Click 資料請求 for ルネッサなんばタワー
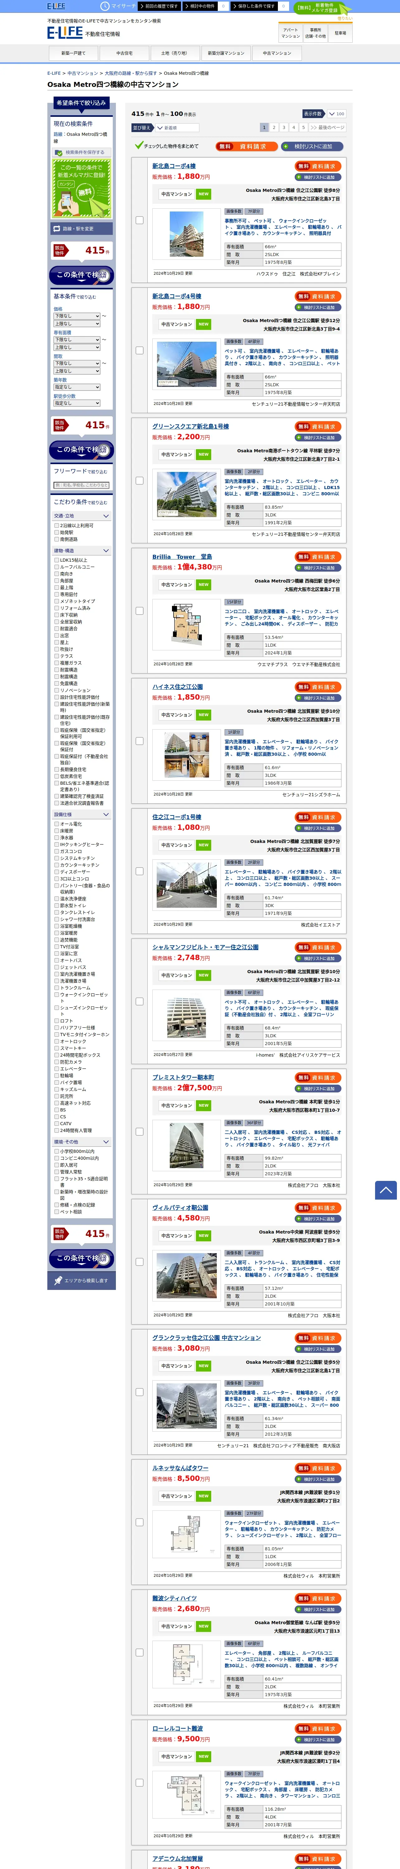Screen dimensions: 400x1869 318,1468
